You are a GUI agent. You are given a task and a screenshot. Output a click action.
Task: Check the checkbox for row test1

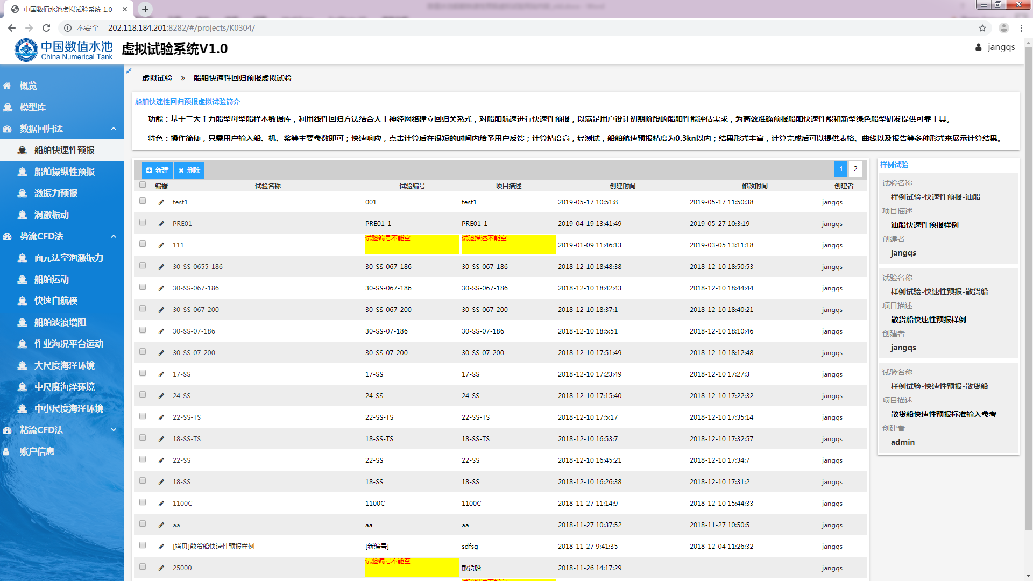coord(143,201)
